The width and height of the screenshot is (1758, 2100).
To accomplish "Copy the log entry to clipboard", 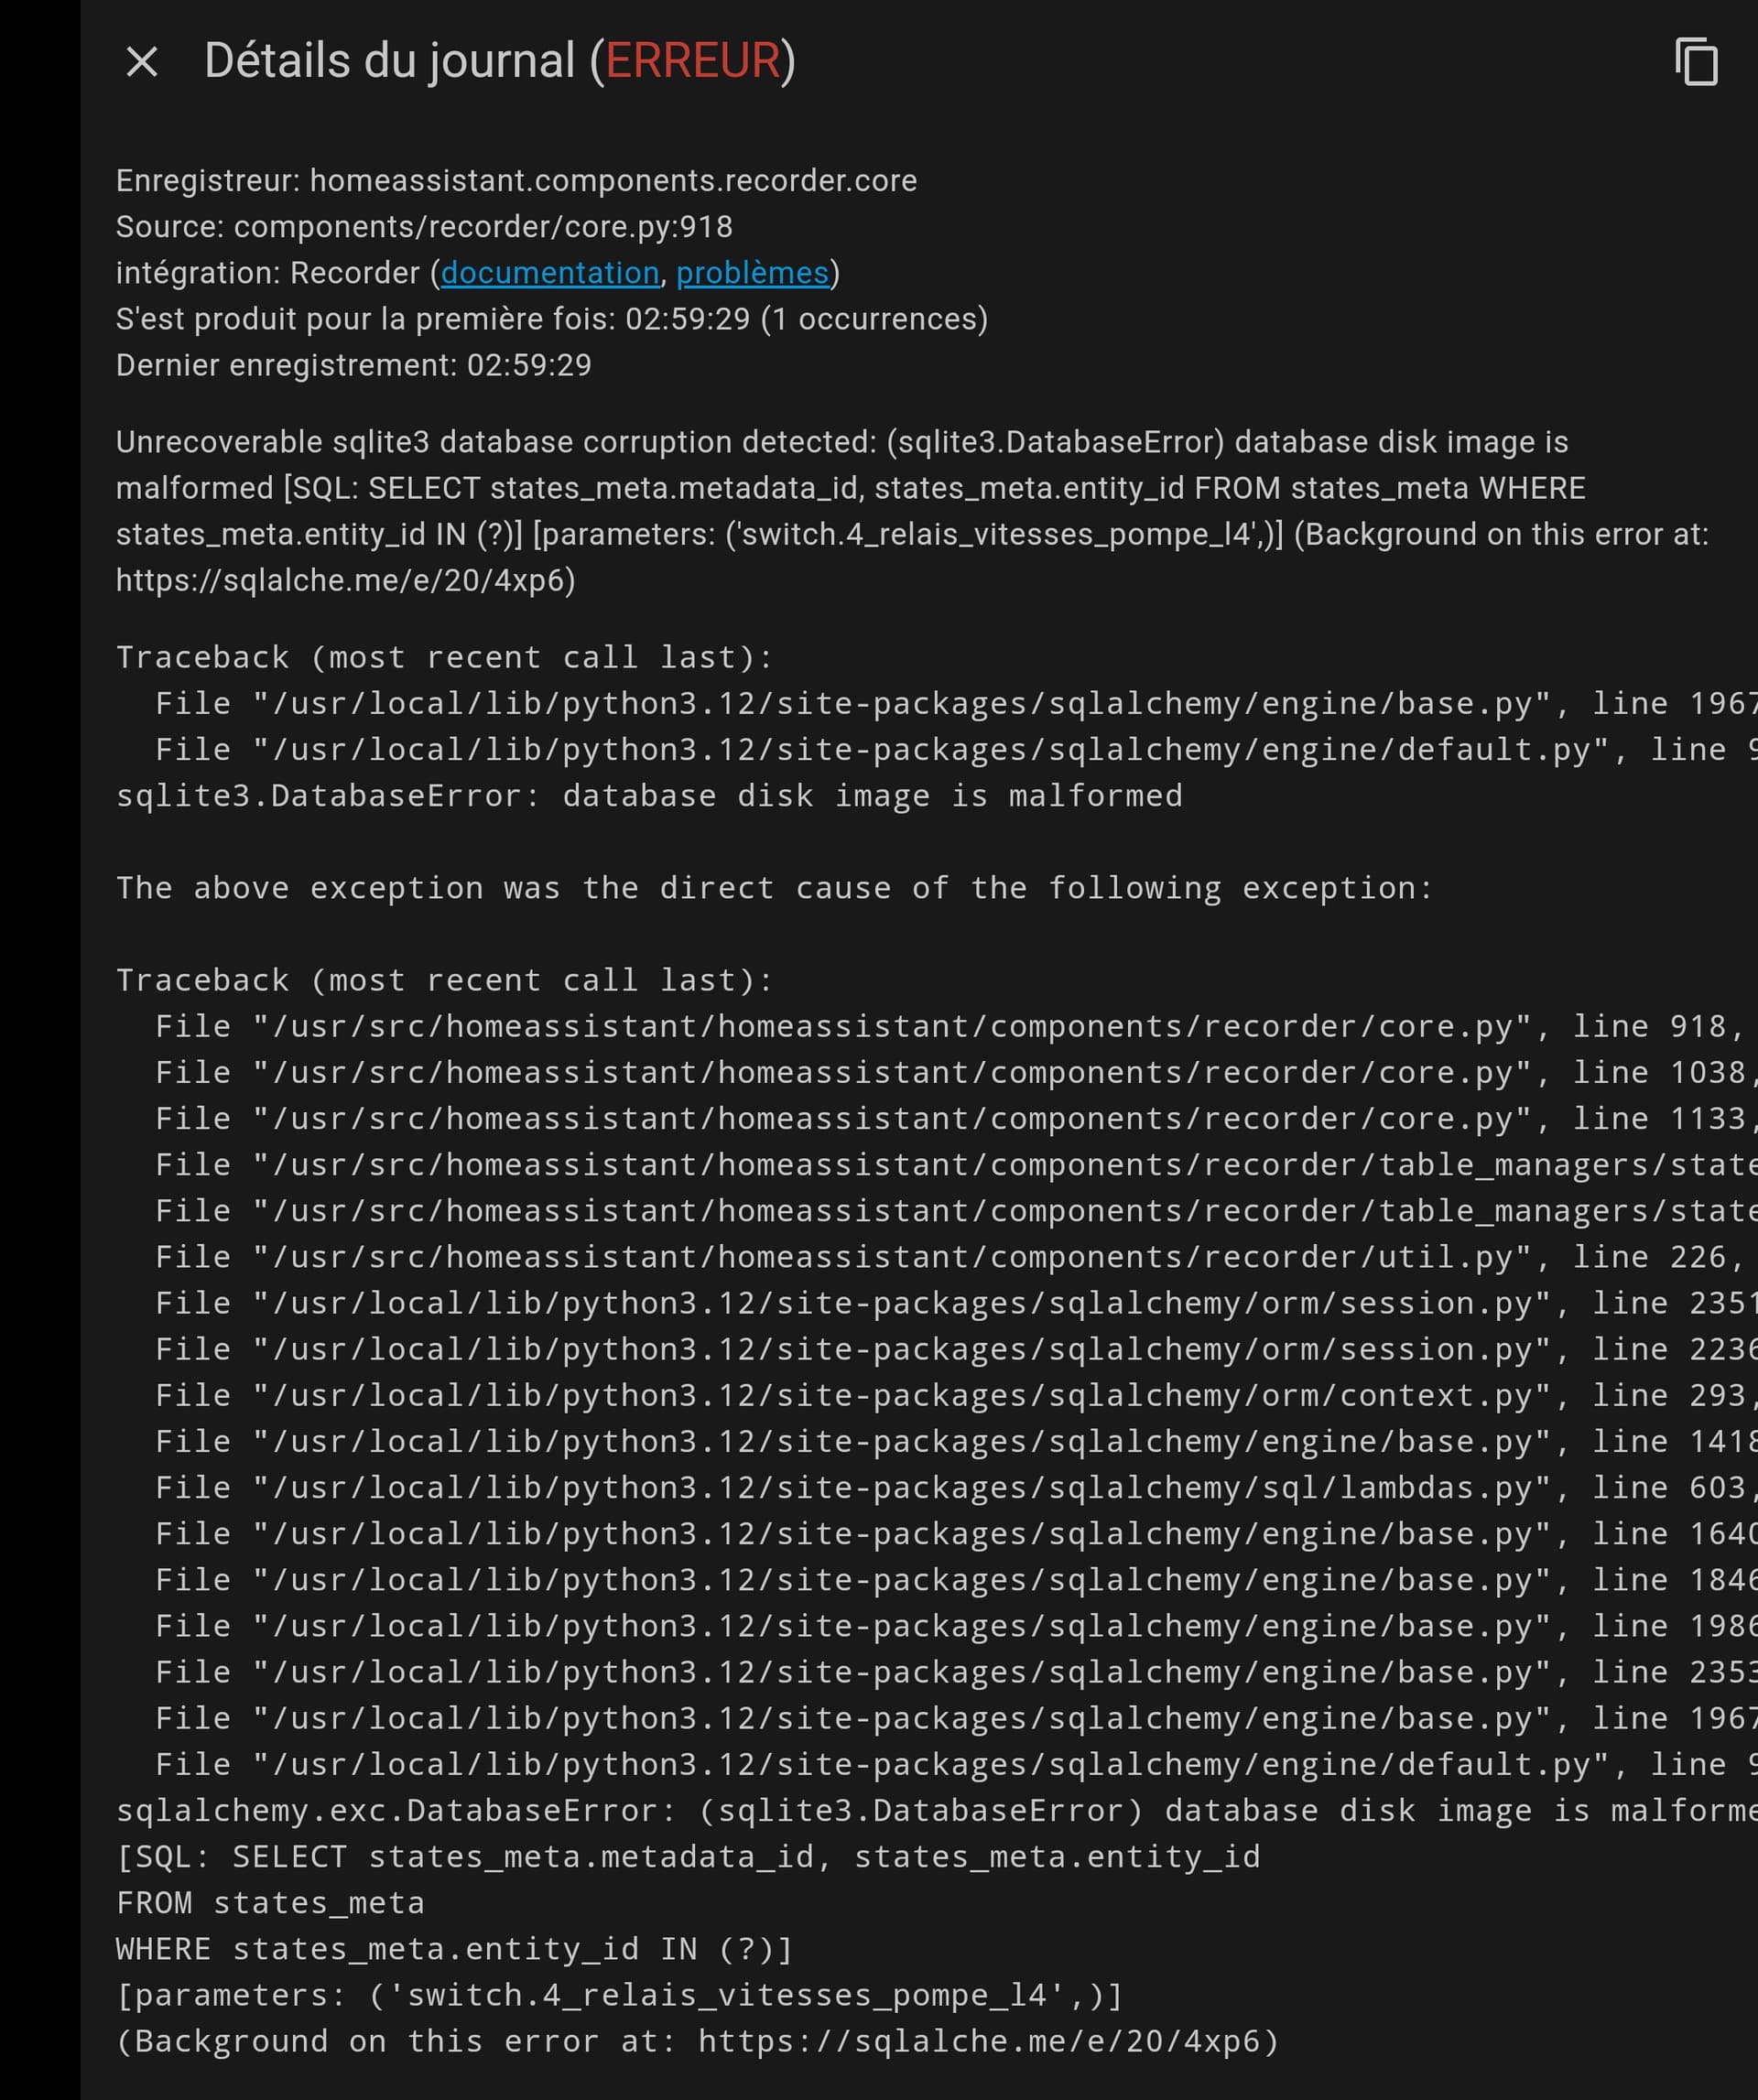I will [x=1696, y=62].
